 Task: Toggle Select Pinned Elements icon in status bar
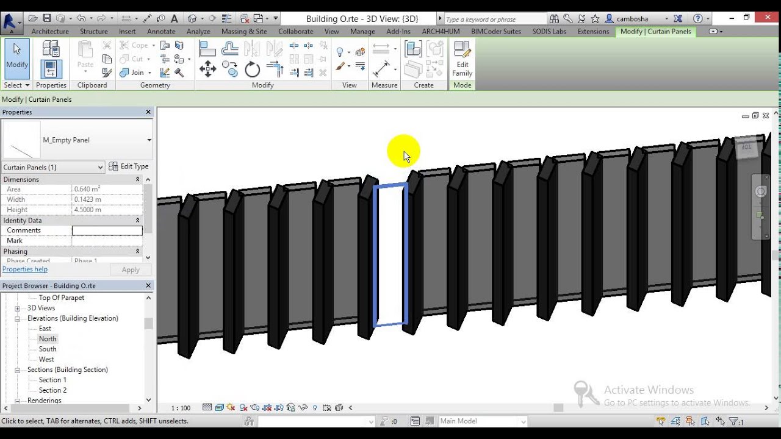pos(690,421)
